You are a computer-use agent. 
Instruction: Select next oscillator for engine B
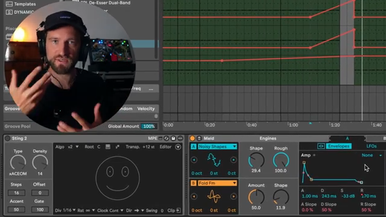(233, 197)
